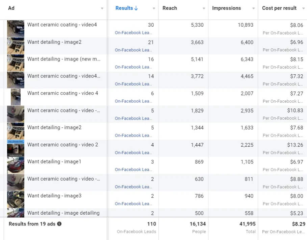307x240 pixels.
Task: Click the info icon beside Results from 19 ads
Action: pos(59,224)
